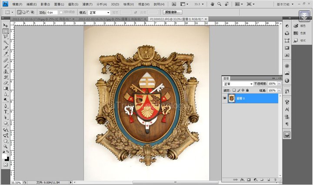Close the P1300022.JPG document tab
The width and height of the screenshot is (313, 185).
tap(206, 19)
